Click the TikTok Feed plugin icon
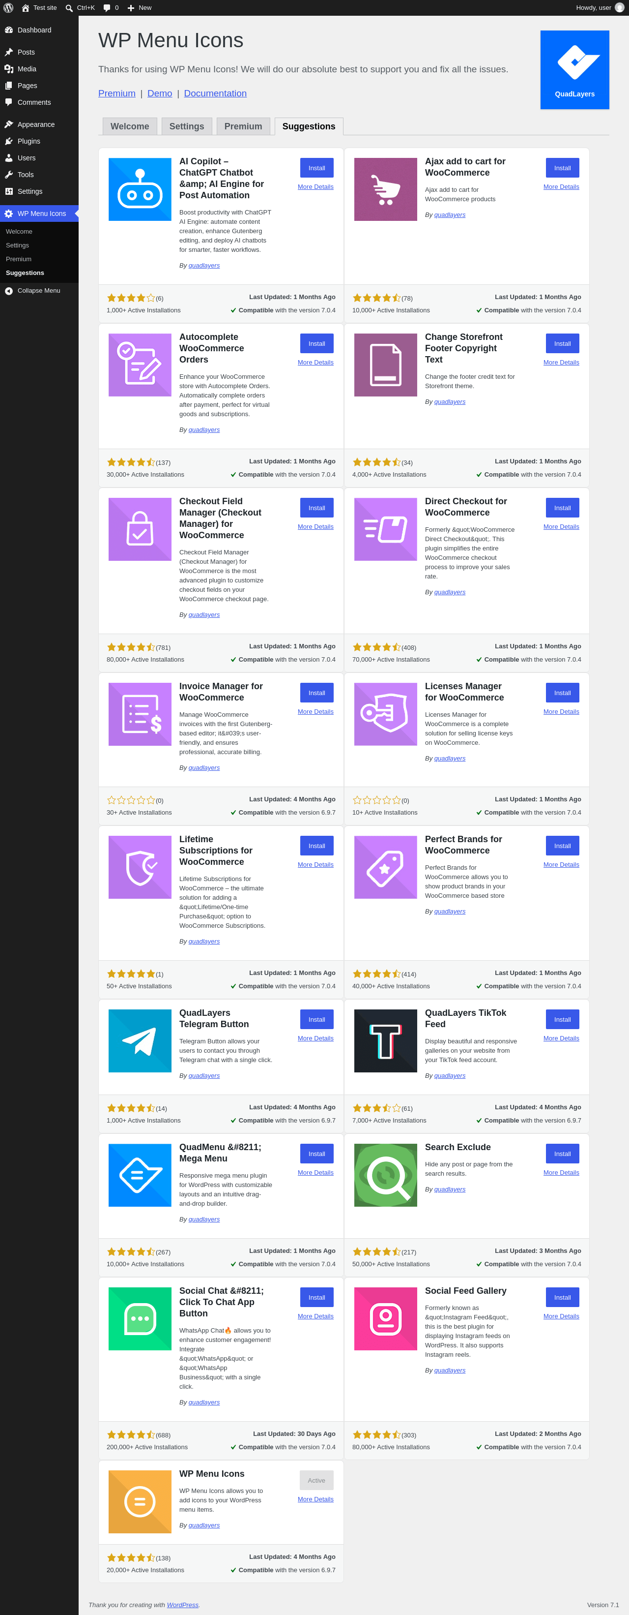 point(385,1041)
